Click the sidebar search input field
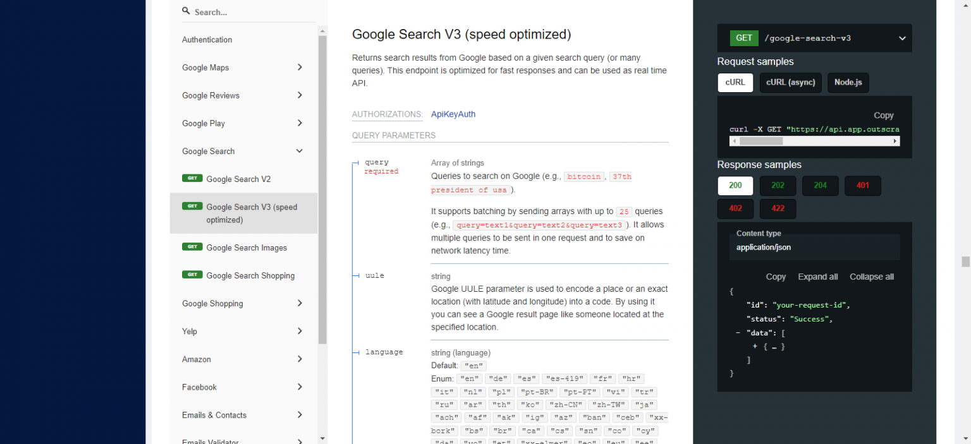This screenshot has width=971, height=444. coord(247,11)
